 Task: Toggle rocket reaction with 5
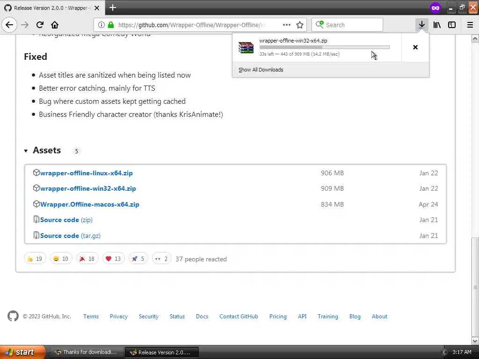(x=138, y=258)
